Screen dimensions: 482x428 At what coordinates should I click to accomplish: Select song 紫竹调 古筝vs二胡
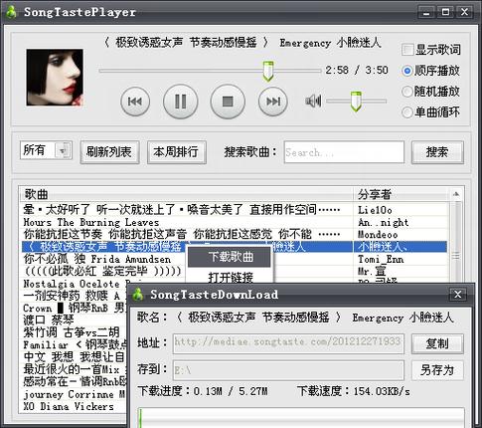pyautogui.click(x=75, y=332)
